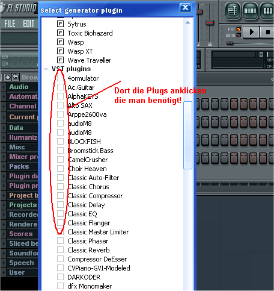Enable the Classic Phaser checkbox
The image size is (274, 291).
60,241
